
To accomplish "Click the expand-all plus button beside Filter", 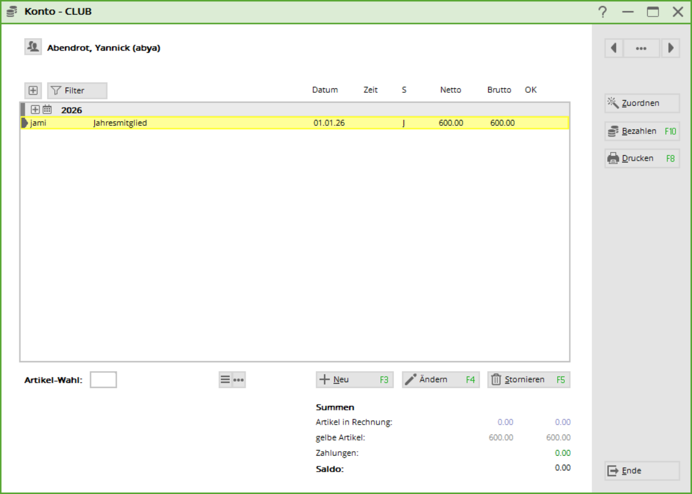I will (x=33, y=91).
